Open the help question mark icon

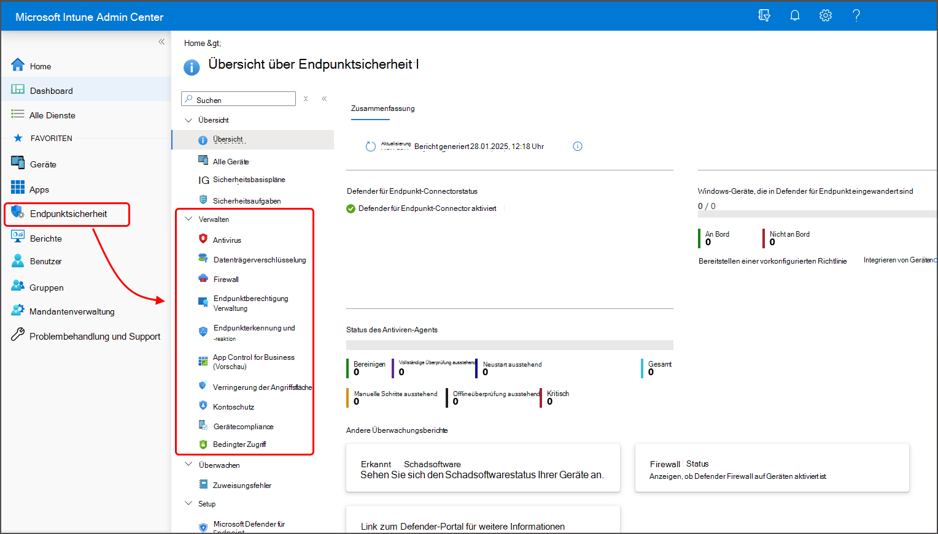856,15
